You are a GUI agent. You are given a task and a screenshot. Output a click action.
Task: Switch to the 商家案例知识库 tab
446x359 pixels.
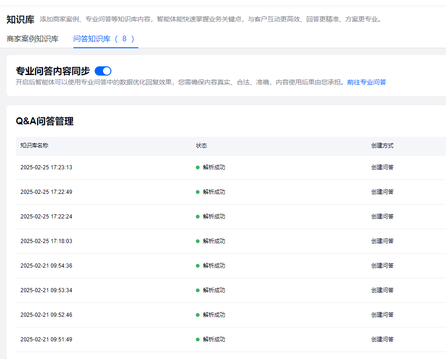[x=32, y=39]
